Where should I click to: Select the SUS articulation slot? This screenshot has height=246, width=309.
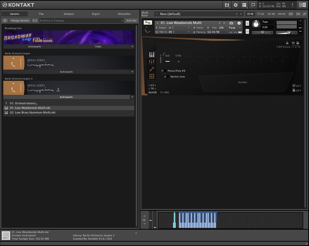pos(167,59)
